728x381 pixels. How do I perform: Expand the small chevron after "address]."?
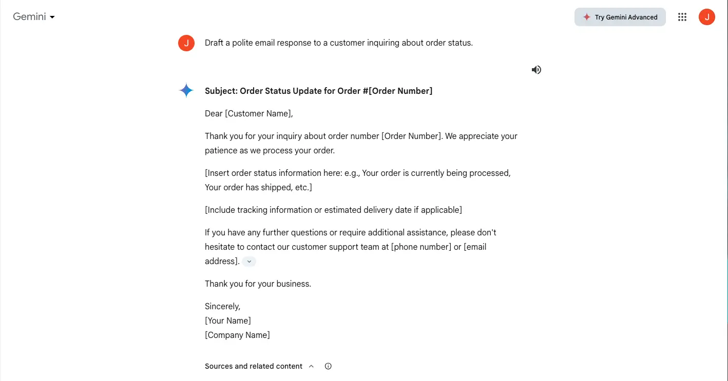(x=249, y=262)
